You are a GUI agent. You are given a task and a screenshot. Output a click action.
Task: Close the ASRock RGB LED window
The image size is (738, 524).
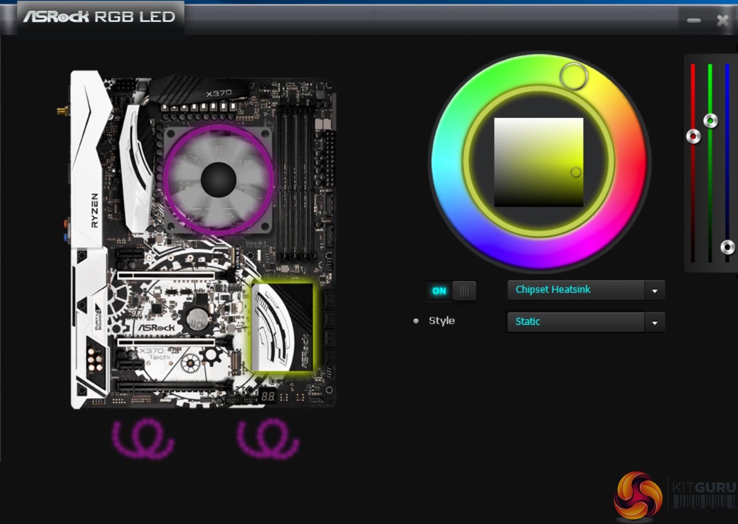coord(722,20)
